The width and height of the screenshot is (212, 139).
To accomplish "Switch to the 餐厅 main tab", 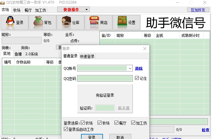I will tap(28, 10).
